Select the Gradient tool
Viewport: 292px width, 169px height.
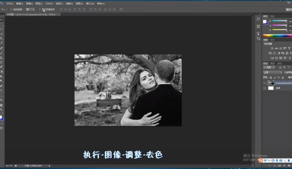tap(1, 72)
